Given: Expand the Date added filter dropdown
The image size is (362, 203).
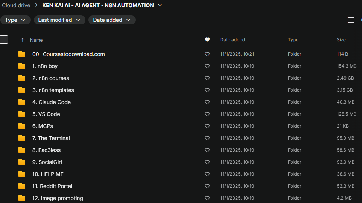Looking at the screenshot, I should (112, 20).
